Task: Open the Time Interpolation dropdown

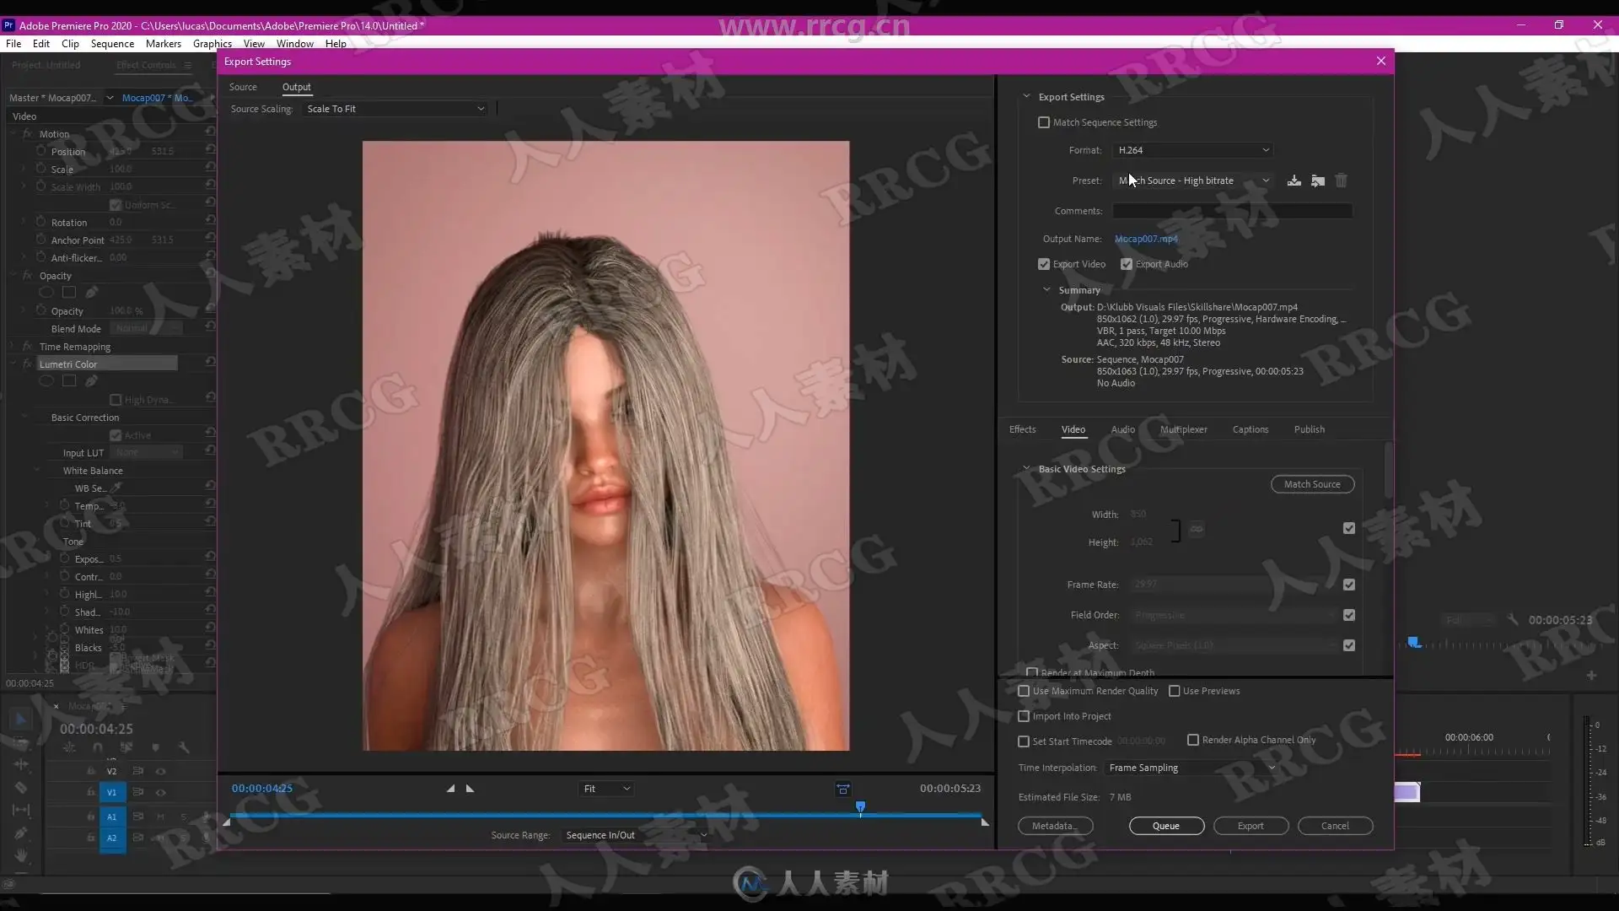Action: (x=1192, y=768)
